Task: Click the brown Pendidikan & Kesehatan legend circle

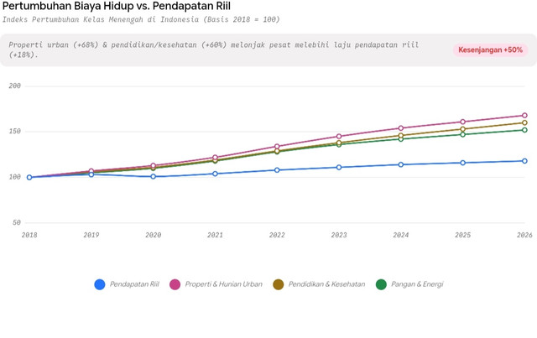Action: (279, 284)
